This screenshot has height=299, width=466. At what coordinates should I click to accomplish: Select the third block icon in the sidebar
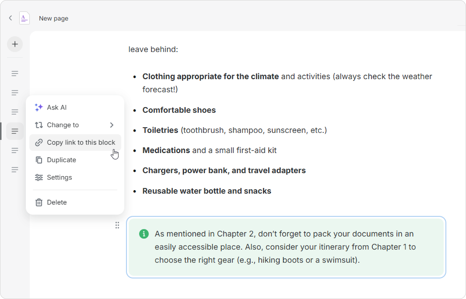pos(15,112)
